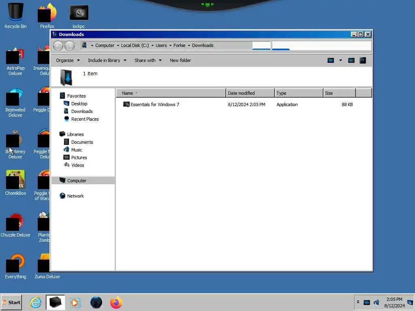
Task: Select Downloads under Favorites
Action: pos(82,111)
